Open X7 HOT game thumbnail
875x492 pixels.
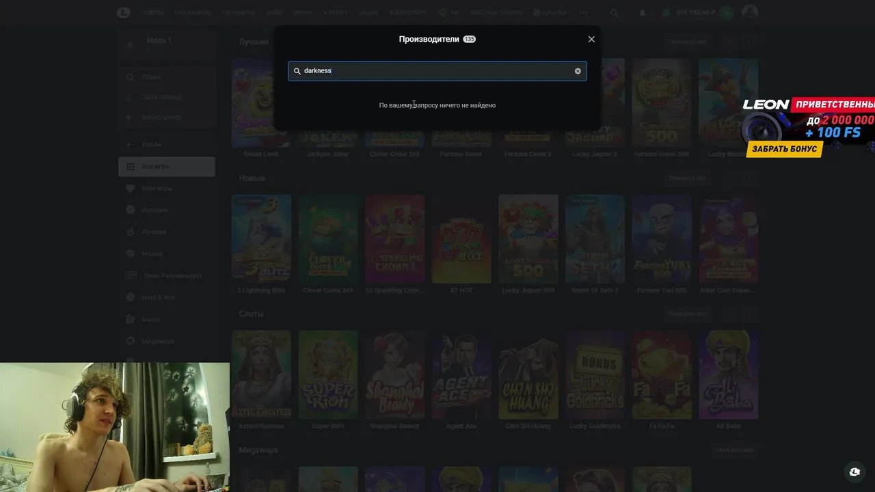click(x=461, y=238)
